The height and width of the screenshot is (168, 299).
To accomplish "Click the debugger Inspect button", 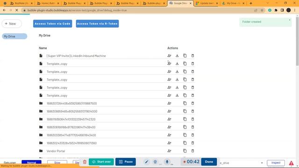I will click(x=276, y=163).
